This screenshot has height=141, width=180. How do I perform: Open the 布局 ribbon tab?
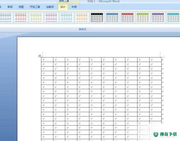[74, 7]
